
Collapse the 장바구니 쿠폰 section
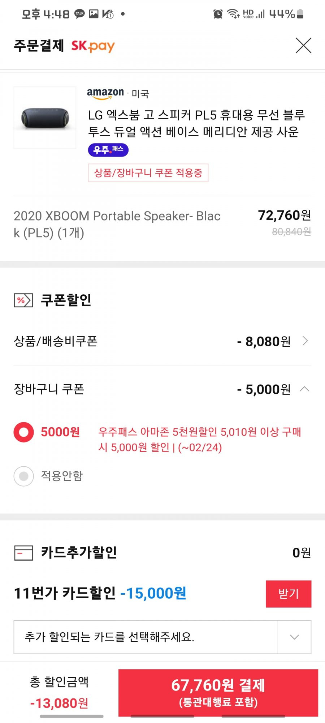(304, 389)
